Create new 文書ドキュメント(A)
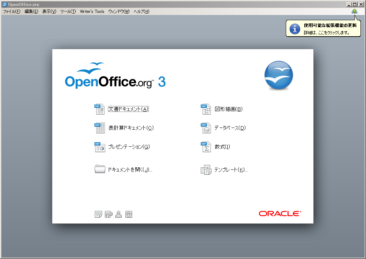The height and width of the screenshot is (259, 366). click(128, 109)
